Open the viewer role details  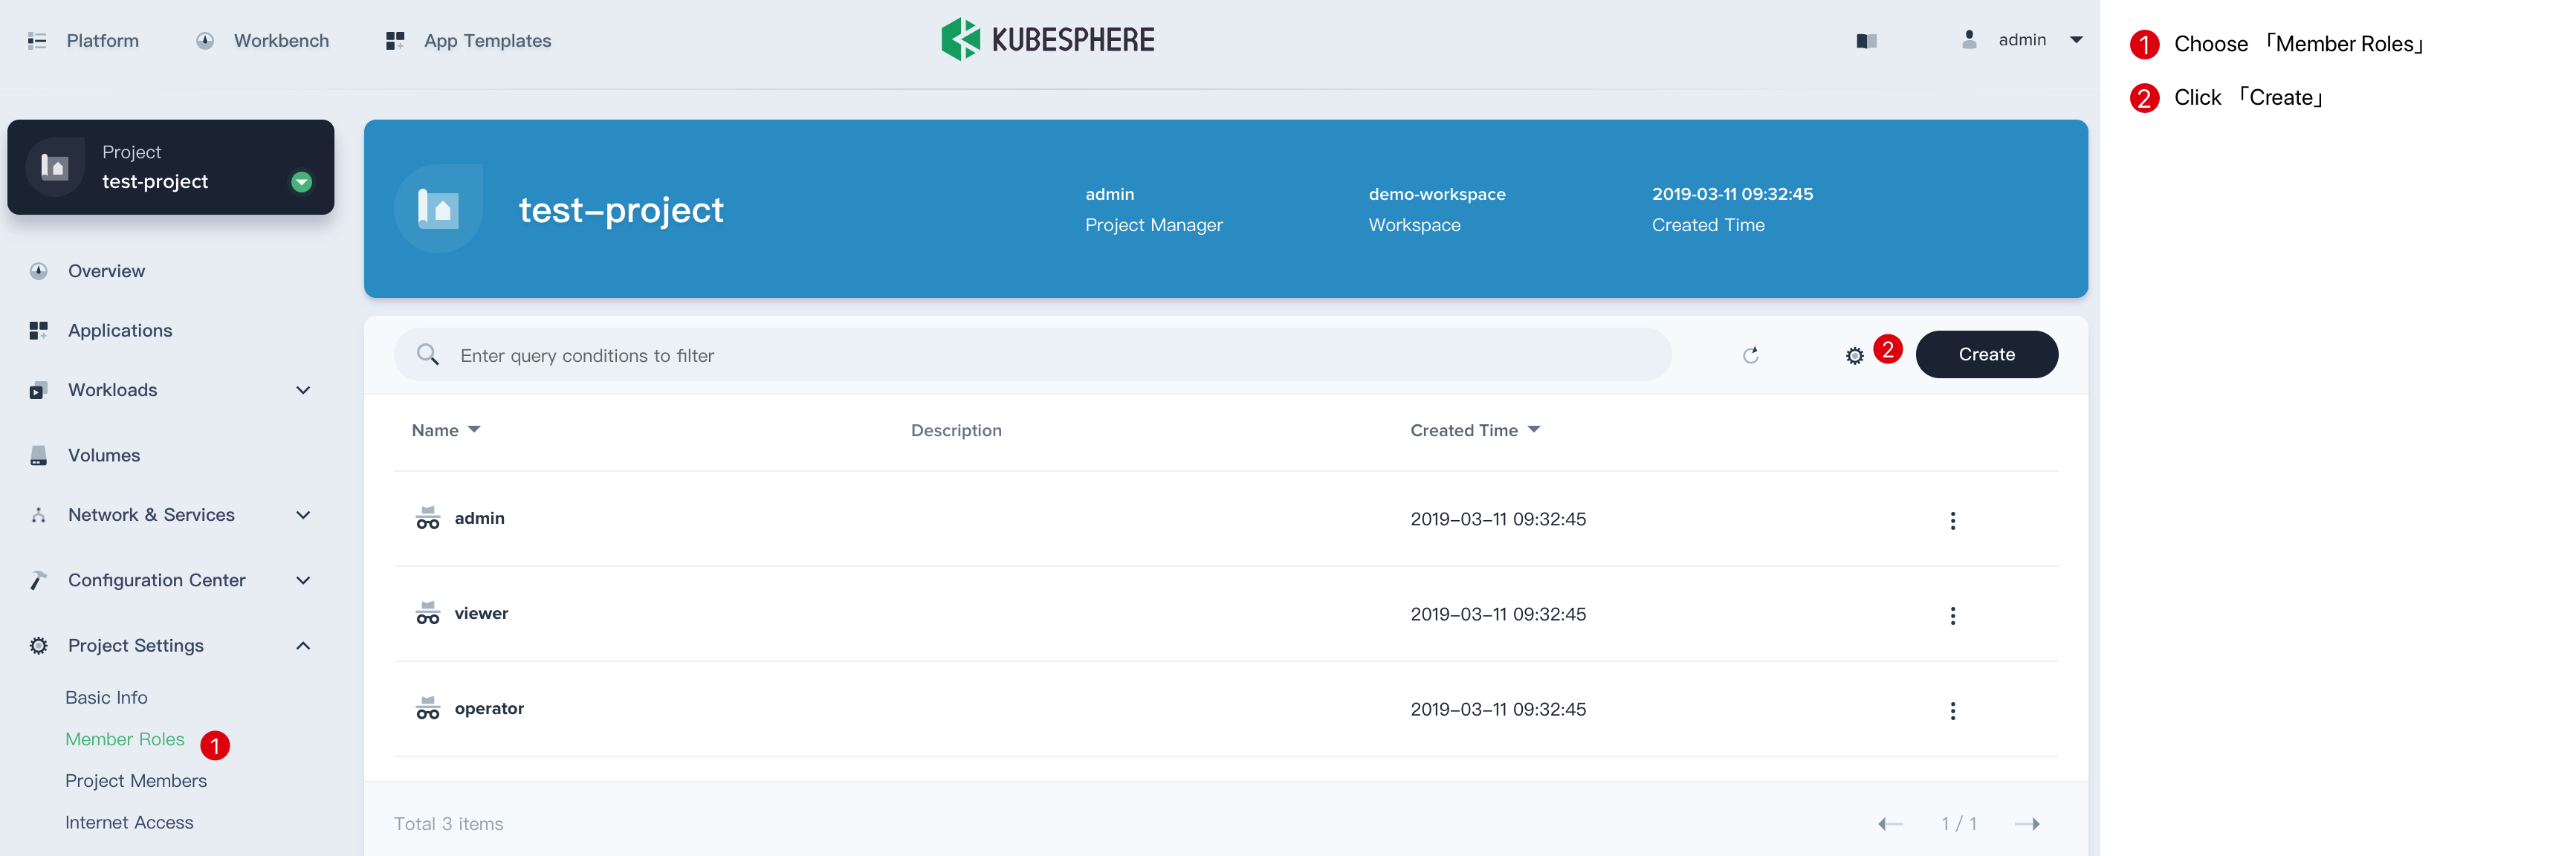481,613
